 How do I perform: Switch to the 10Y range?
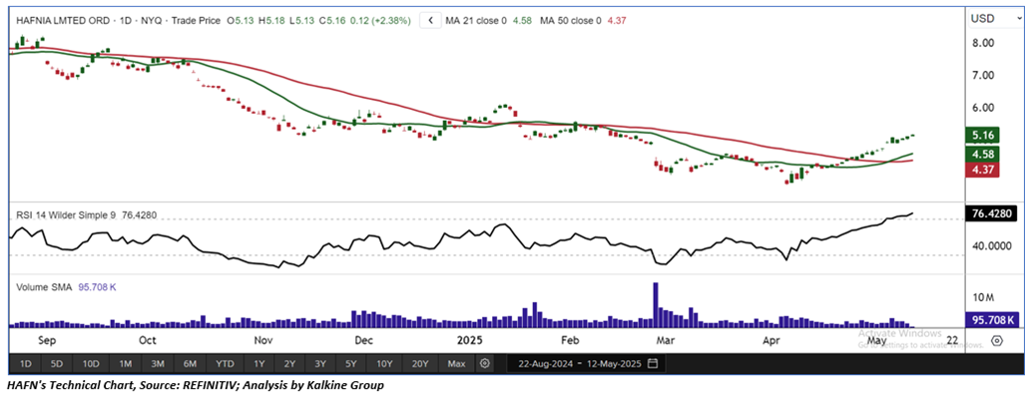(383, 363)
